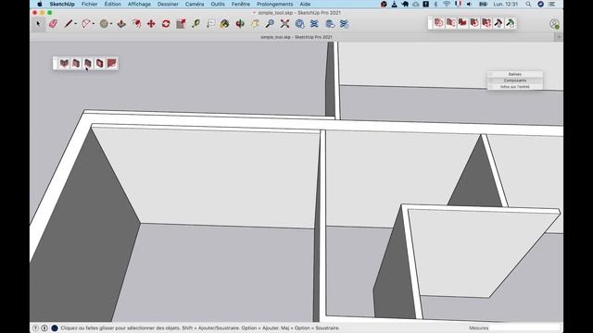
Task: Click the first icon in floating plugin toolbar
Action: [64, 64]
